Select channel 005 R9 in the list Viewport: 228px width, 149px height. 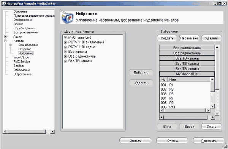pyautogui.click(x=185, y=103)
